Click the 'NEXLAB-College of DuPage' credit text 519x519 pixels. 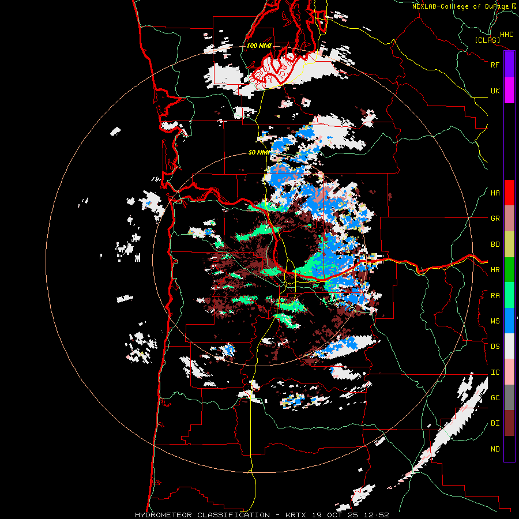coord(460,6)
